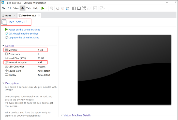Click the green play icon beside Power on link
178x120 pixels.
(x=6, y=29)
